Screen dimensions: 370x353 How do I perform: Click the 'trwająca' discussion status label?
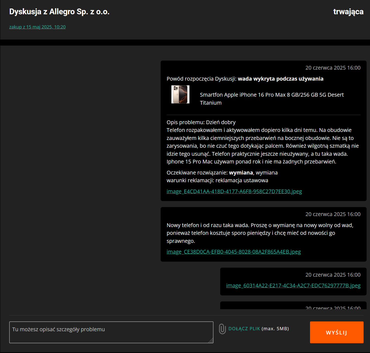click(x=348, y=12)
